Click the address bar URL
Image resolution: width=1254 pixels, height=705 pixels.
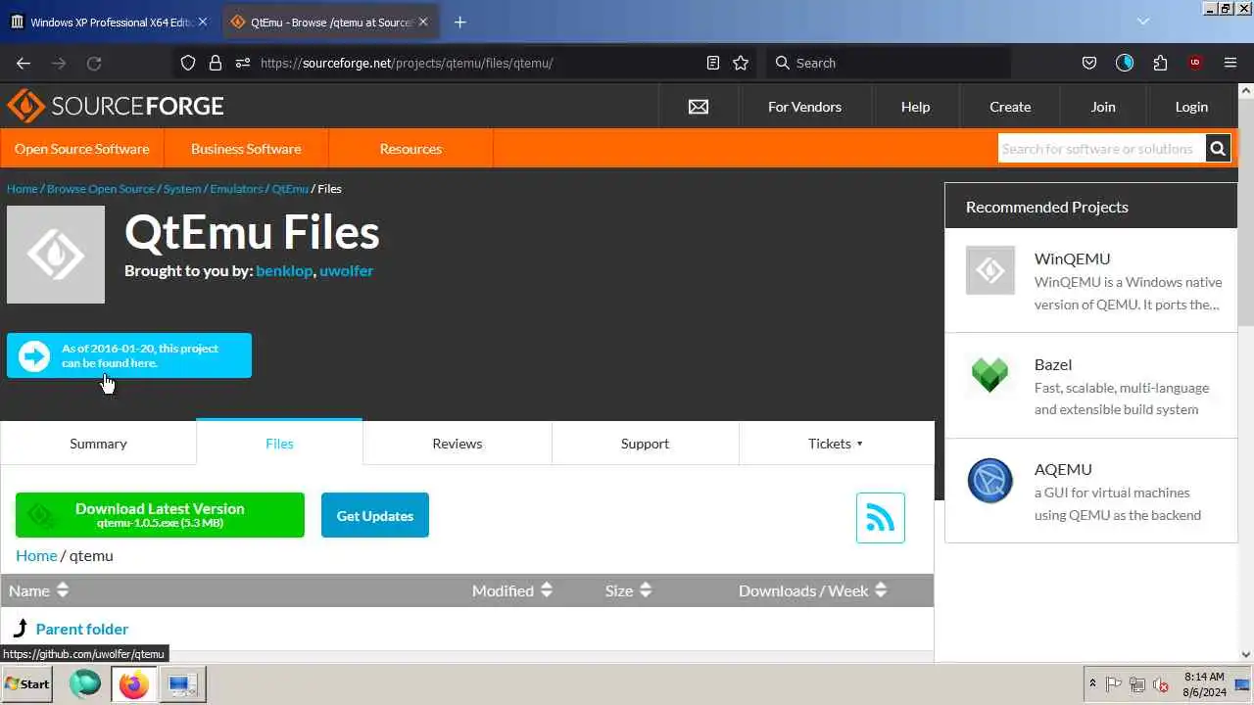click(407, 63)
